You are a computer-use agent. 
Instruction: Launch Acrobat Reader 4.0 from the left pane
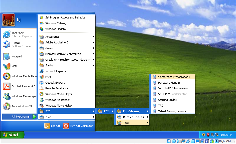click(x=7, y=86)
